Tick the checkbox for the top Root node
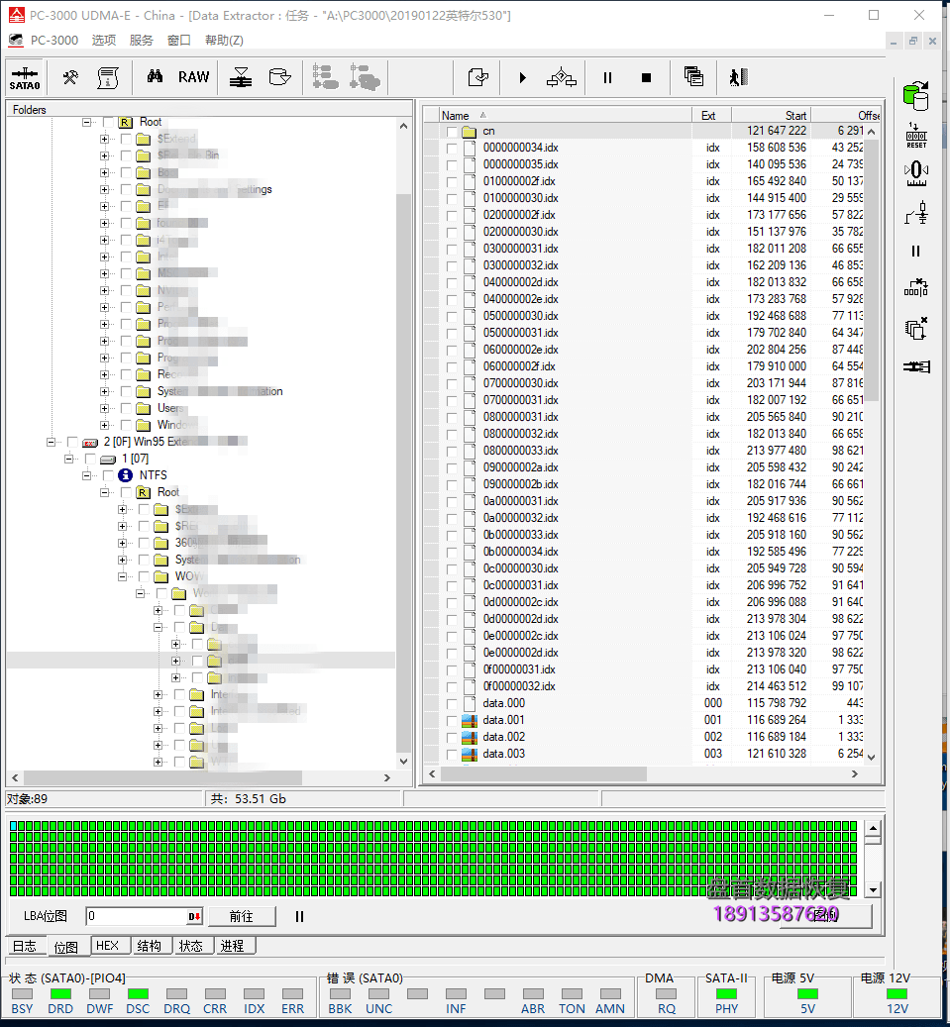This screenshot has width=950, height=1027. [x=108, y=122]
